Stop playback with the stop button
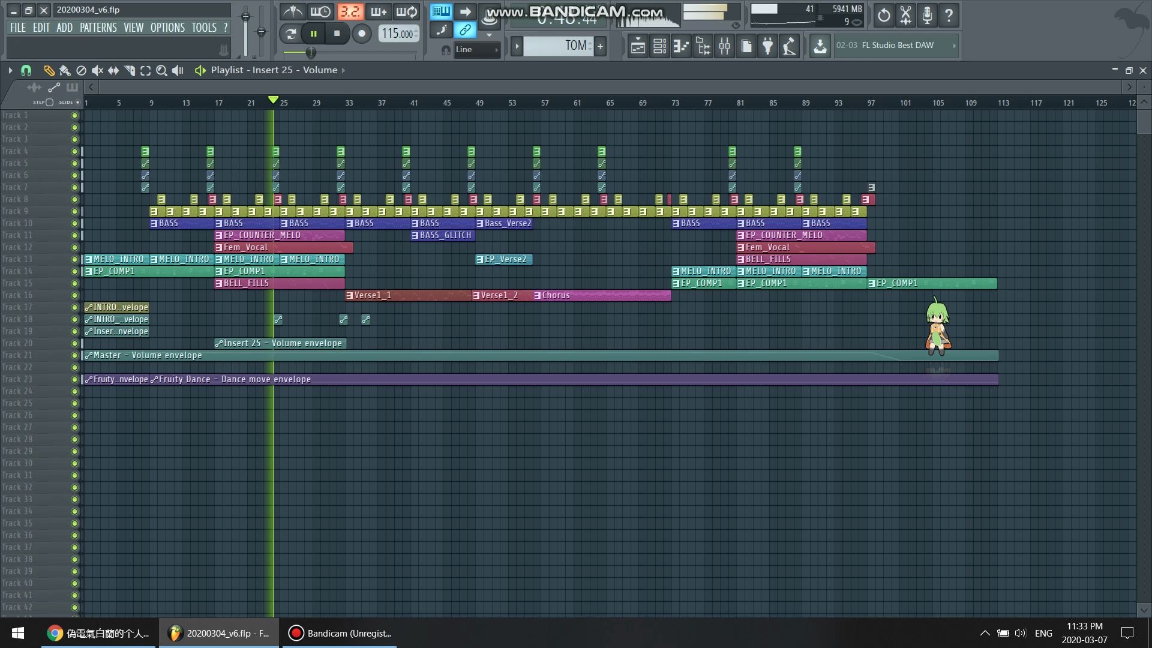 click(337, 34)
